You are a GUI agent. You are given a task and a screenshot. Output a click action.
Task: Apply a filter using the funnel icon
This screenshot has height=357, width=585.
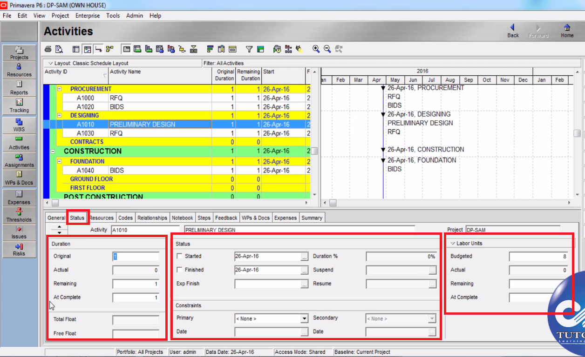(250, 48)
